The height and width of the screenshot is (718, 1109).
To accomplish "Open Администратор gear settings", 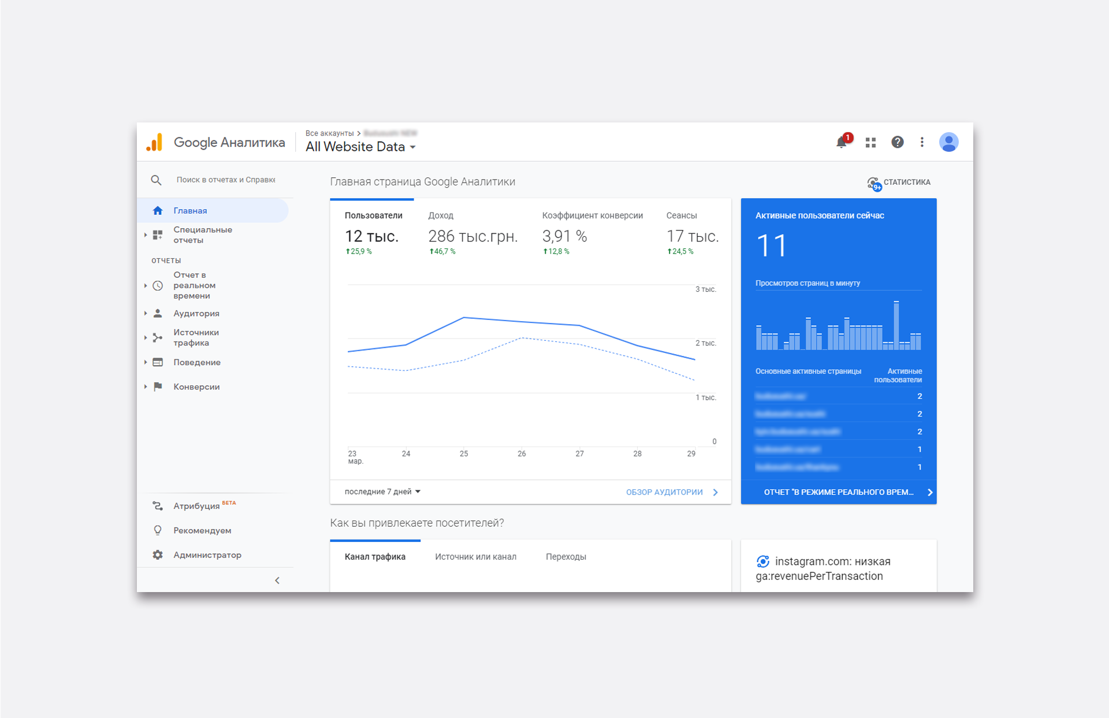I will click(x=207, y=555).
